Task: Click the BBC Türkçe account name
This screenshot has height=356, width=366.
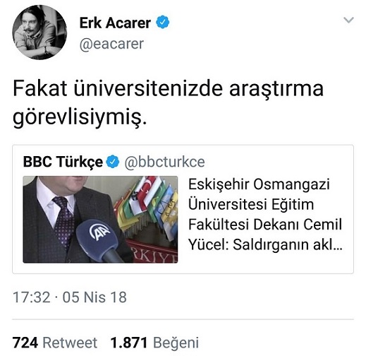Action: (x=63, y=162)
